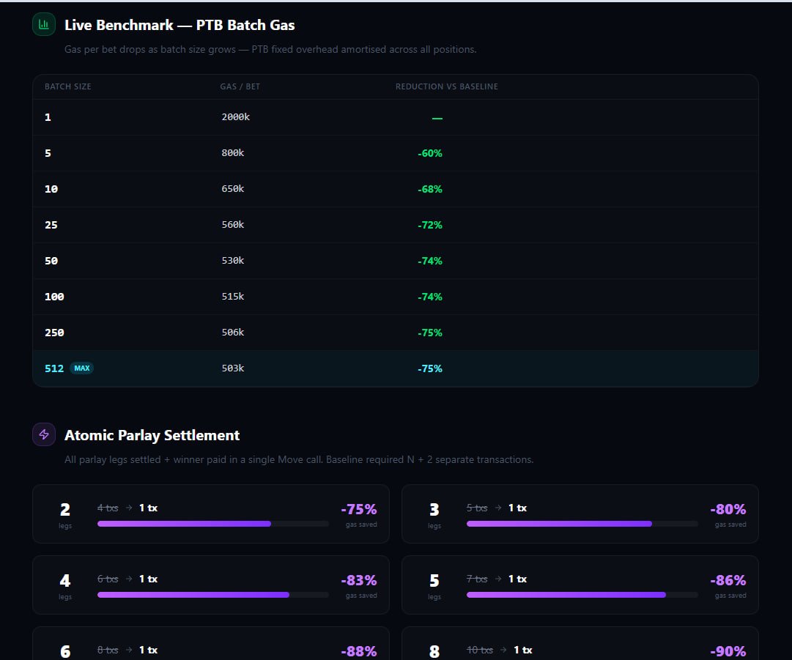Screen dimensions: 792x660
Task: Select the batch size 50 cell
Action: 51,261
